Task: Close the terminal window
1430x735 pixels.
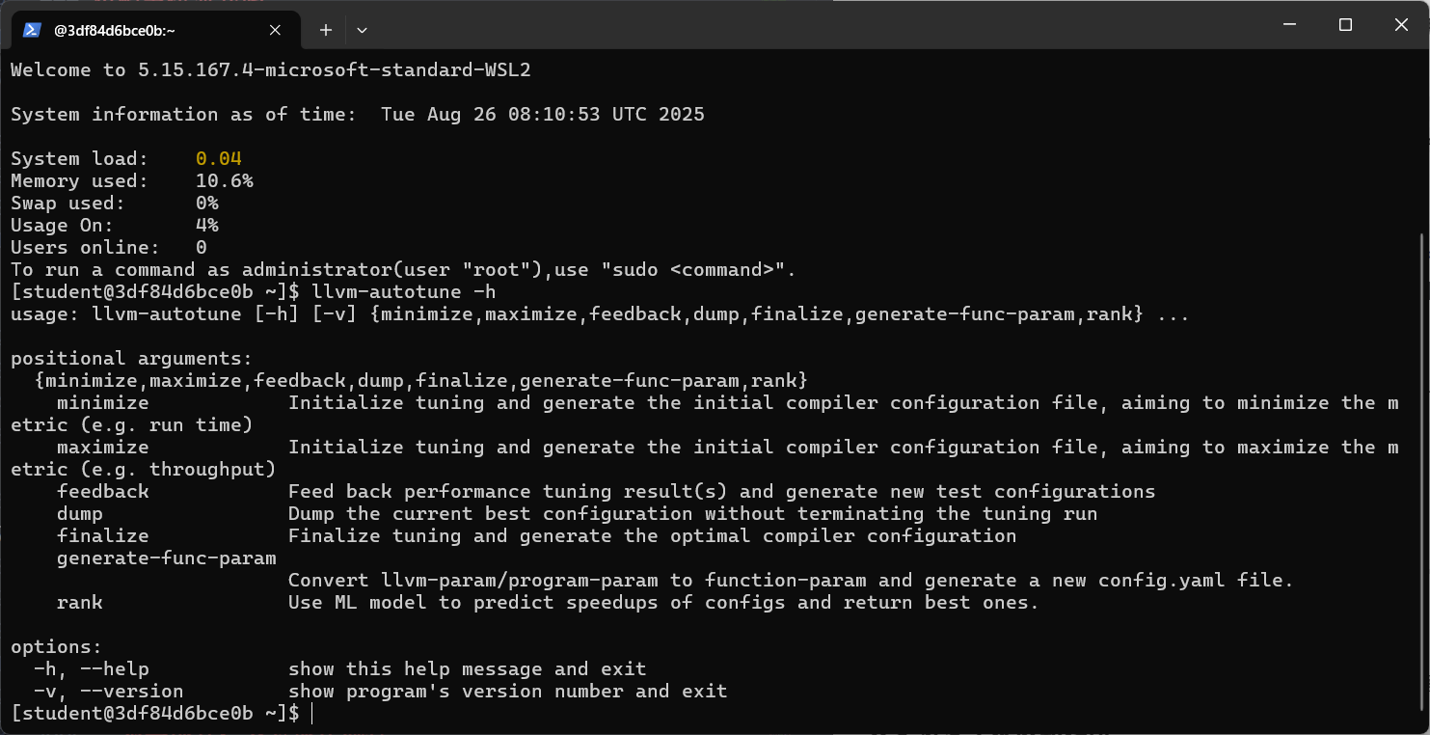Action: [1401, 25]
